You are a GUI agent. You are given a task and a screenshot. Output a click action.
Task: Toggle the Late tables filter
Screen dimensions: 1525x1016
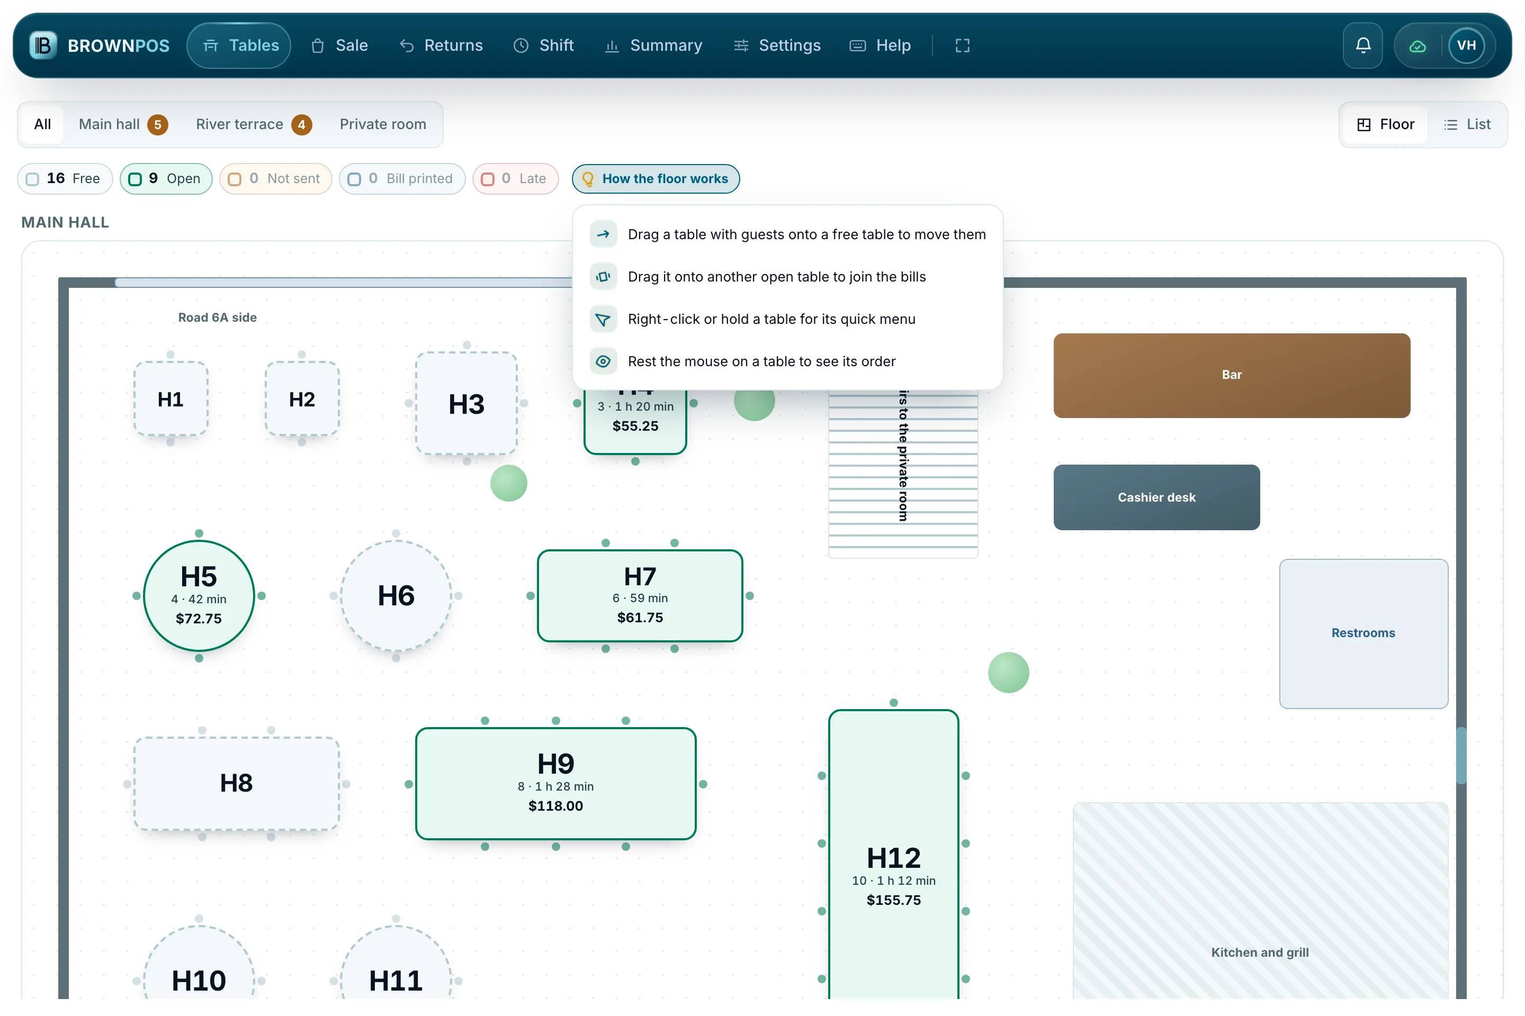[x=515, y=179]
